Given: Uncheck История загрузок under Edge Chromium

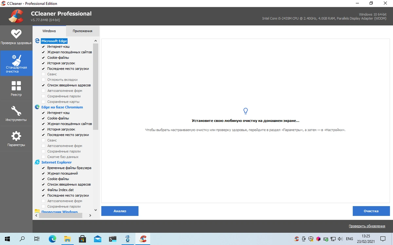Looking at the screenshot, I should [44, 129].
